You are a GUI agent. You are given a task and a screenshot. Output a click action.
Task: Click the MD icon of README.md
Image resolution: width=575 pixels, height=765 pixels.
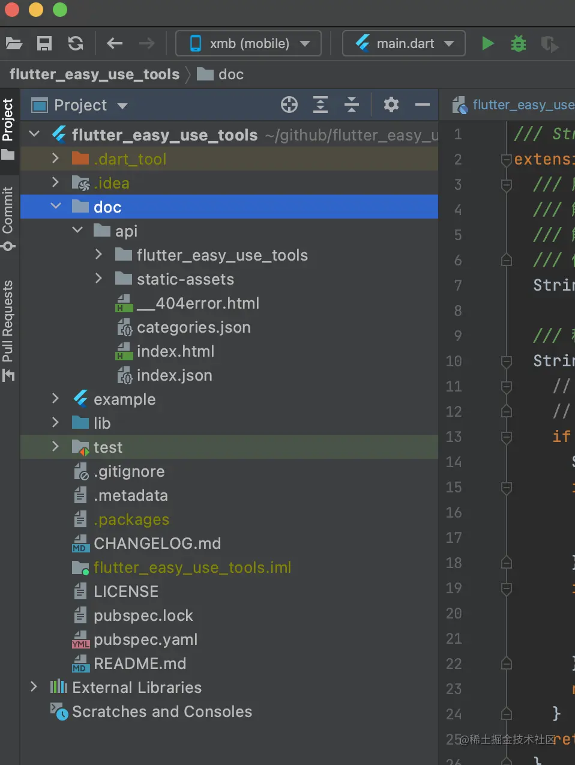(80, 664)
